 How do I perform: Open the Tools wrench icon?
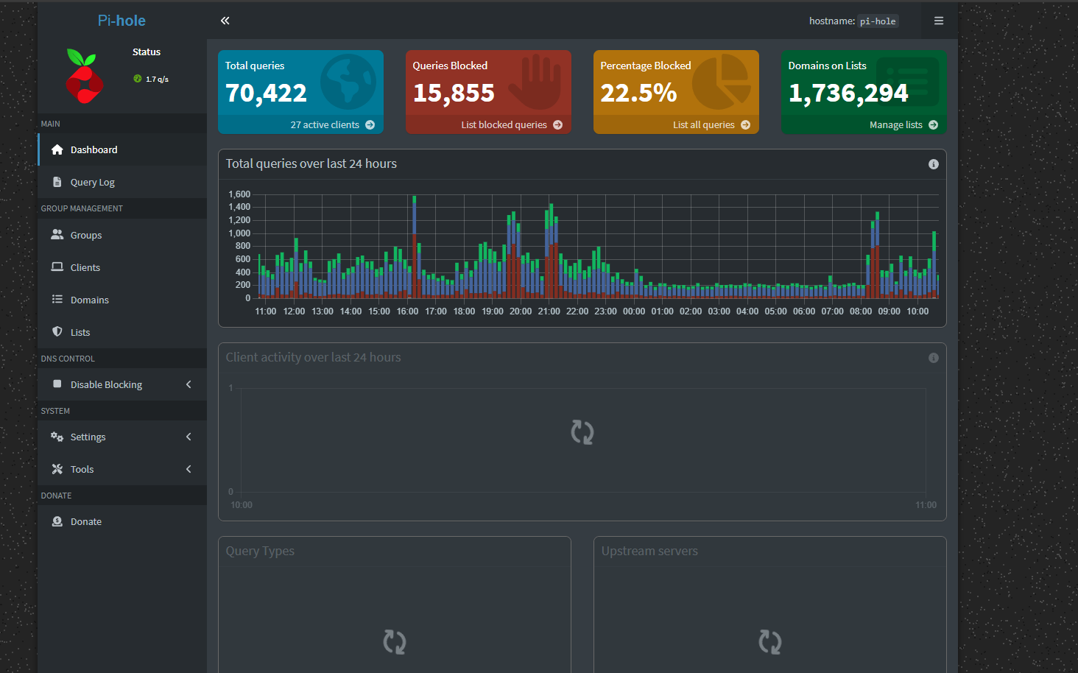click(x=57, y=468)
